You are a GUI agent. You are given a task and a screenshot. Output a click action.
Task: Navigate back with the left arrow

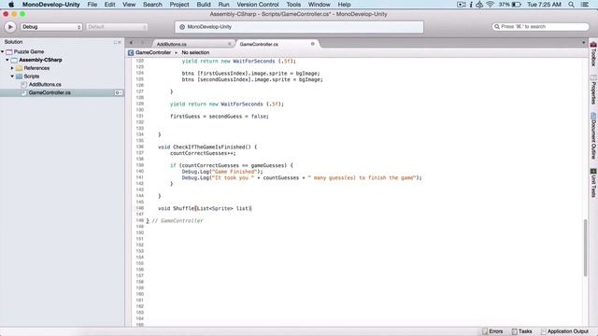[x=131, y=43]
